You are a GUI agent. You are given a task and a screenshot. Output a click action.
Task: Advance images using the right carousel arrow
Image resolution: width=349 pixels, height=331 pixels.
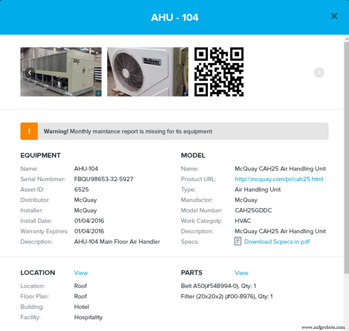click(x=319, y=72)
